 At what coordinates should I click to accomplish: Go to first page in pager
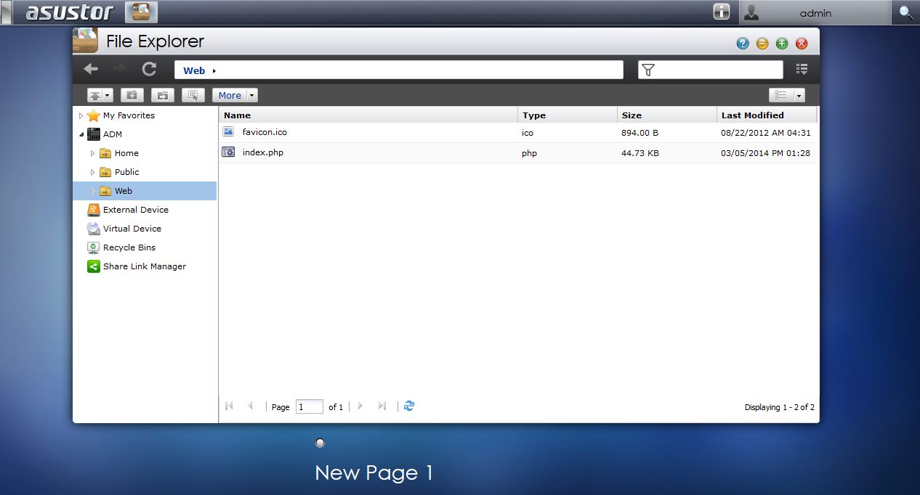[230, 406]
